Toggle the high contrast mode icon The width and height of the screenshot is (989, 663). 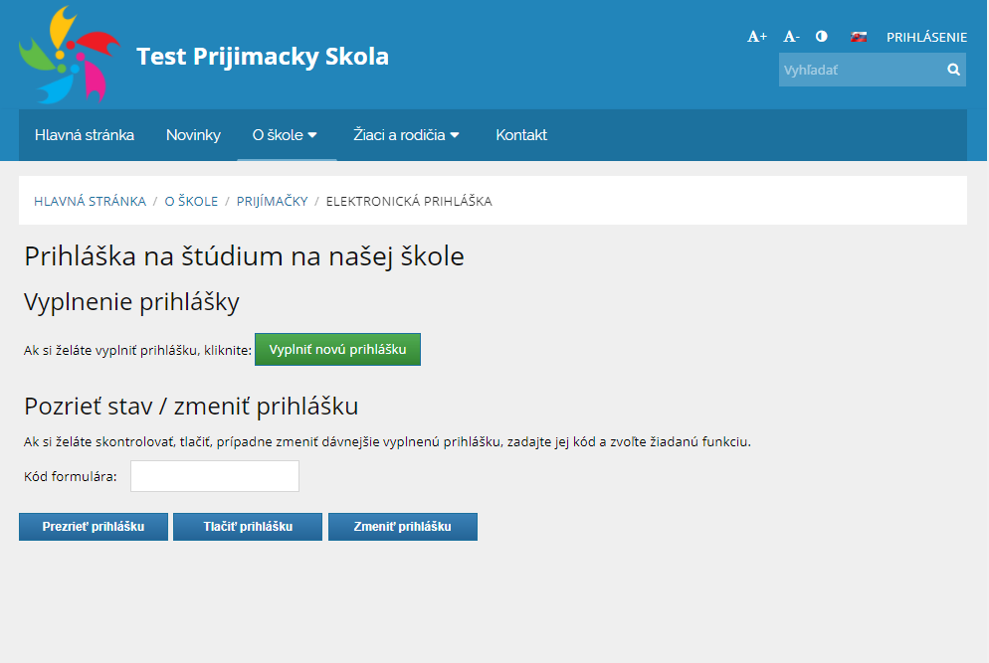click(x=821, y=36)
